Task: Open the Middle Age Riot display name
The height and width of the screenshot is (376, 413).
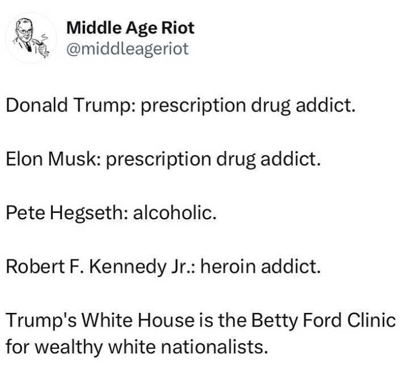Action: click(x=130, y=28)
